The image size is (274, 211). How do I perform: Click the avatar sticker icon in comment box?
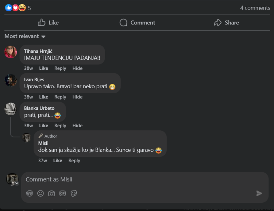(x=29, y=193)
